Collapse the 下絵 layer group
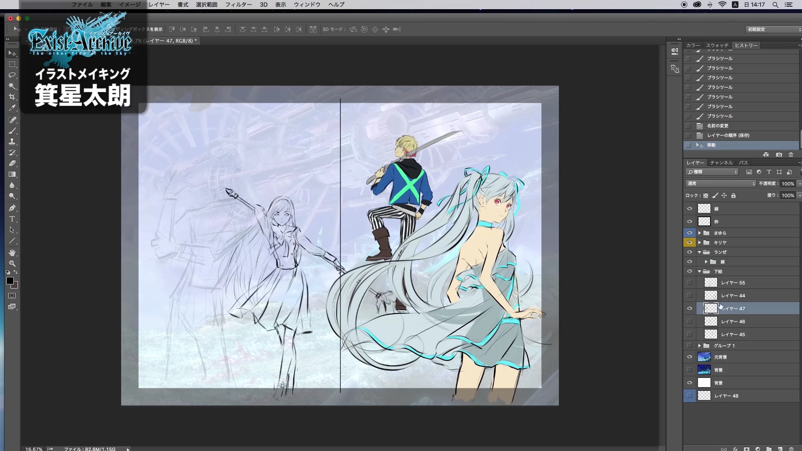The height and width of the screenshot is (451, 802). click(699, 271)
